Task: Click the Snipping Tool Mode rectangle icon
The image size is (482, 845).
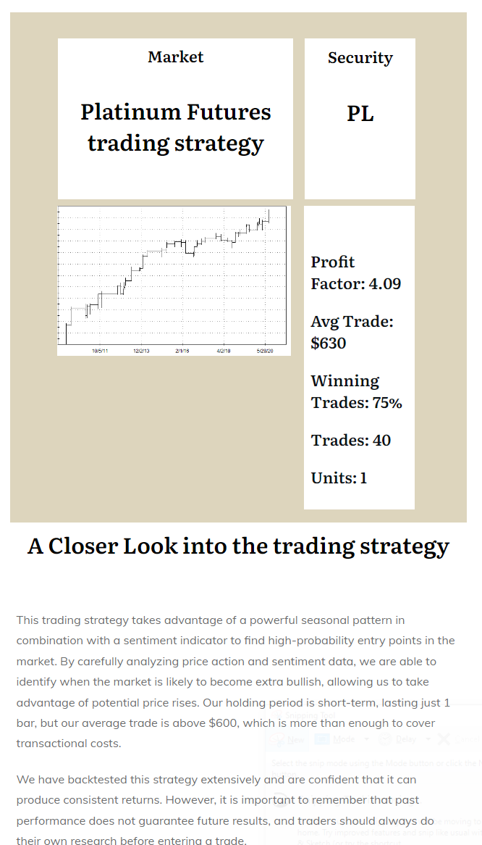Action: [x=322, y=739]
